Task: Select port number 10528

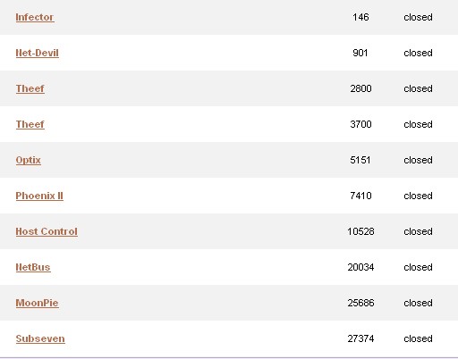Action: point(360,231)
